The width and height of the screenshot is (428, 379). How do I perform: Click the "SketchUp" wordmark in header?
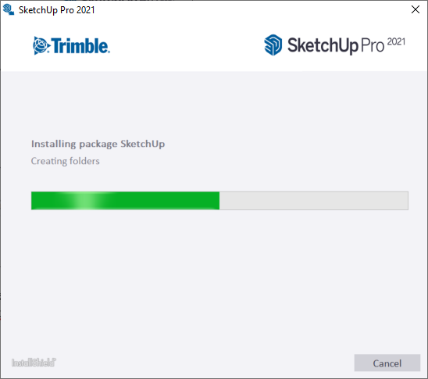[323, 45]
